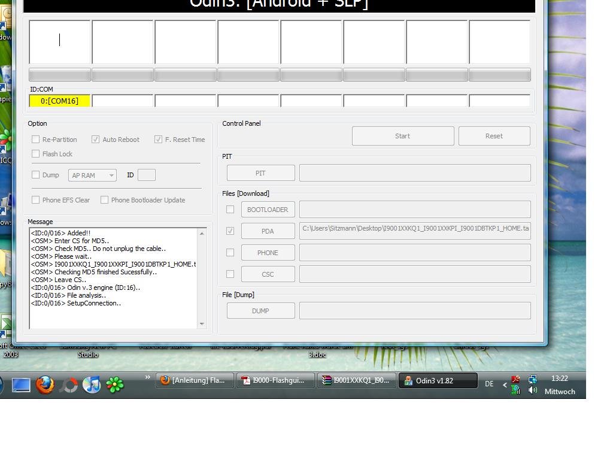
Task: Untick the checkbox beside the PDA button
Action: [230, 231]
